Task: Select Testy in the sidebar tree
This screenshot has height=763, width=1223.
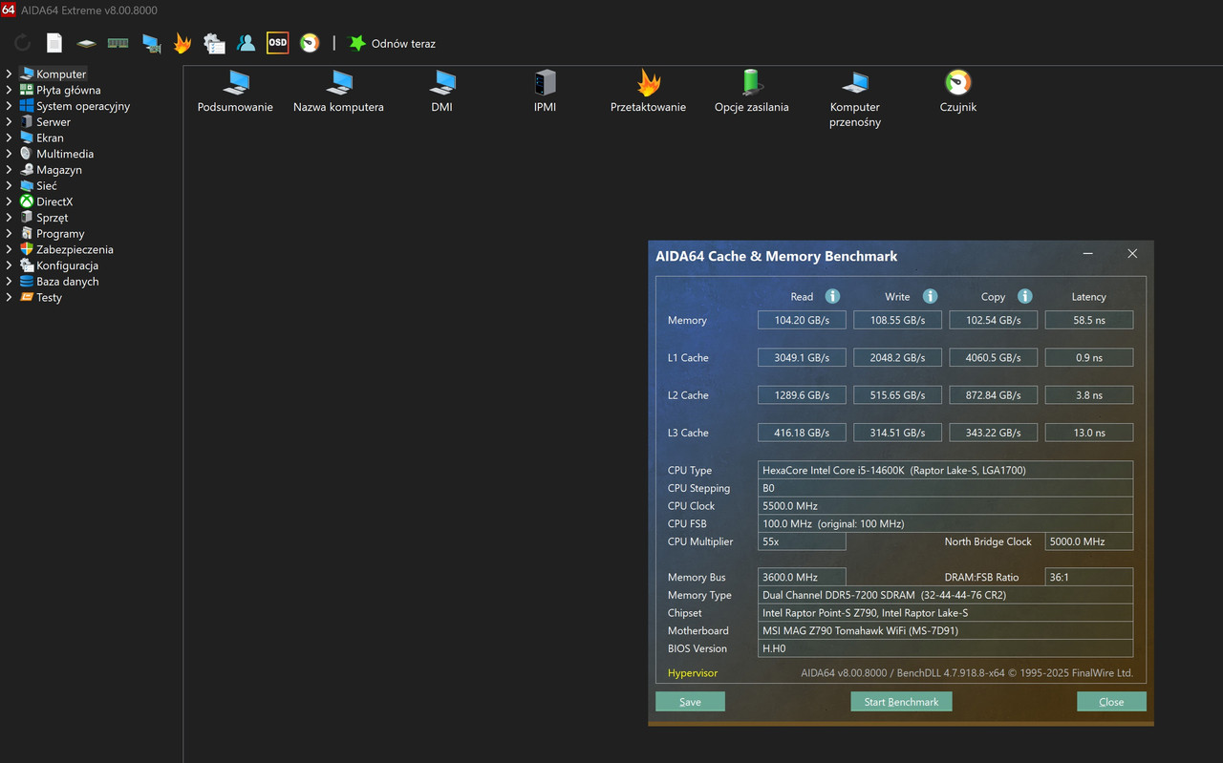Action: [49, 297]
